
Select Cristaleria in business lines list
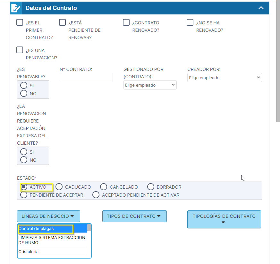(x=29, y=252)
